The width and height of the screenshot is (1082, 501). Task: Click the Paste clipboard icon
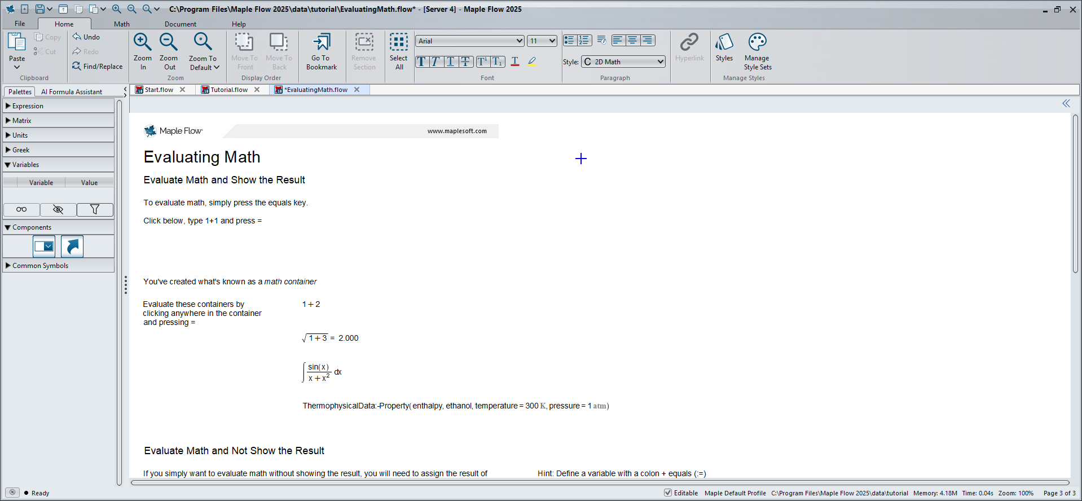[17, 42]
